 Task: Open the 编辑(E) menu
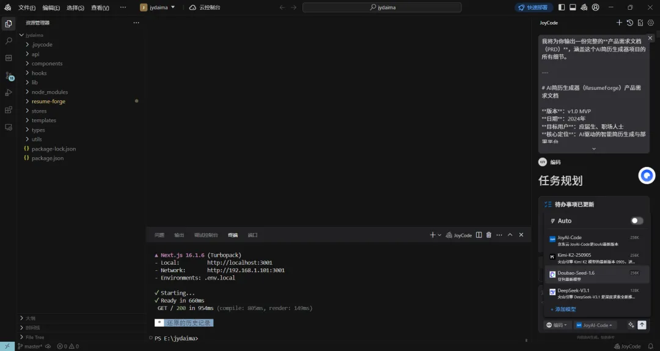pyautogui.click(x=51, y=7)
